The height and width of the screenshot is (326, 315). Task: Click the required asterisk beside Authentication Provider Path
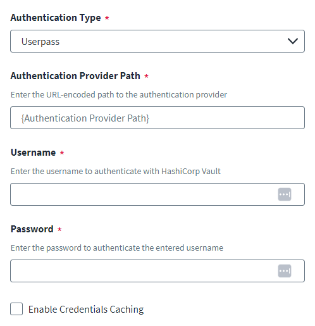pos(146,76)
